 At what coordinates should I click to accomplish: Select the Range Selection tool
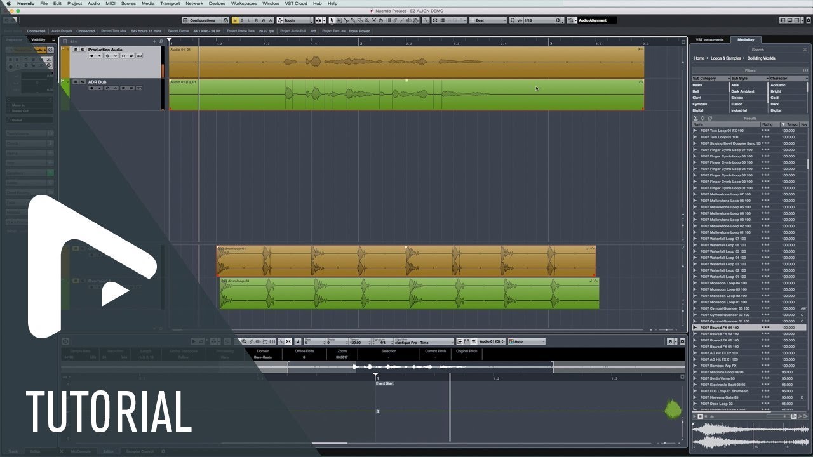(339, 20)
